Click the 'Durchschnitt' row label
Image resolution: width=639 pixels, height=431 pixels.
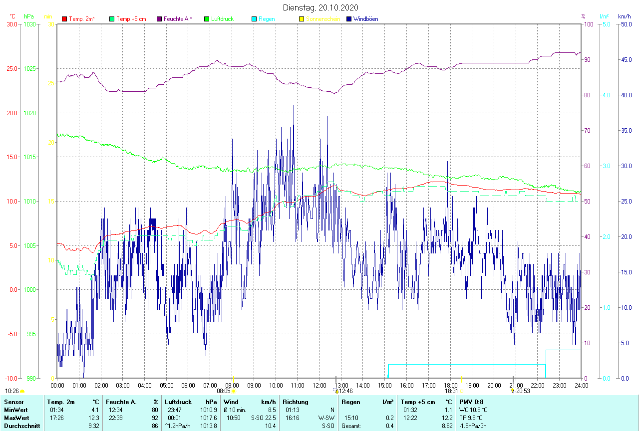click(21, 426)
